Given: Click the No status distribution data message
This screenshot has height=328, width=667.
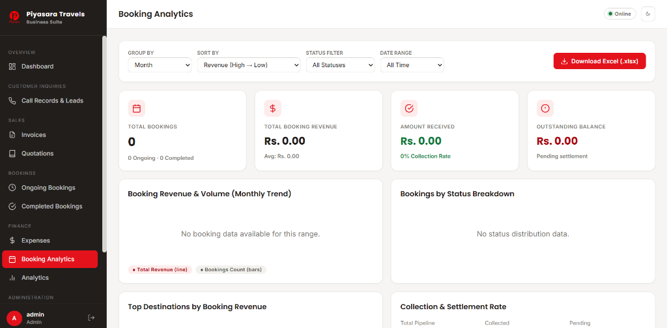Looking at the screenshot, I should click(x=523, y=234).
